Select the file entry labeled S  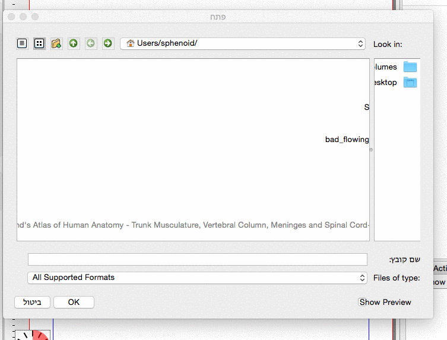[366, 108]
